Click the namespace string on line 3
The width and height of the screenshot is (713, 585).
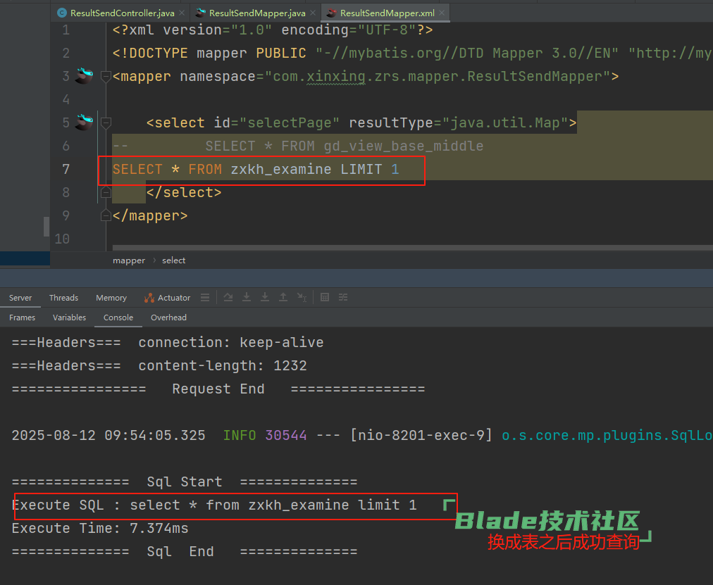coord(438,76)
